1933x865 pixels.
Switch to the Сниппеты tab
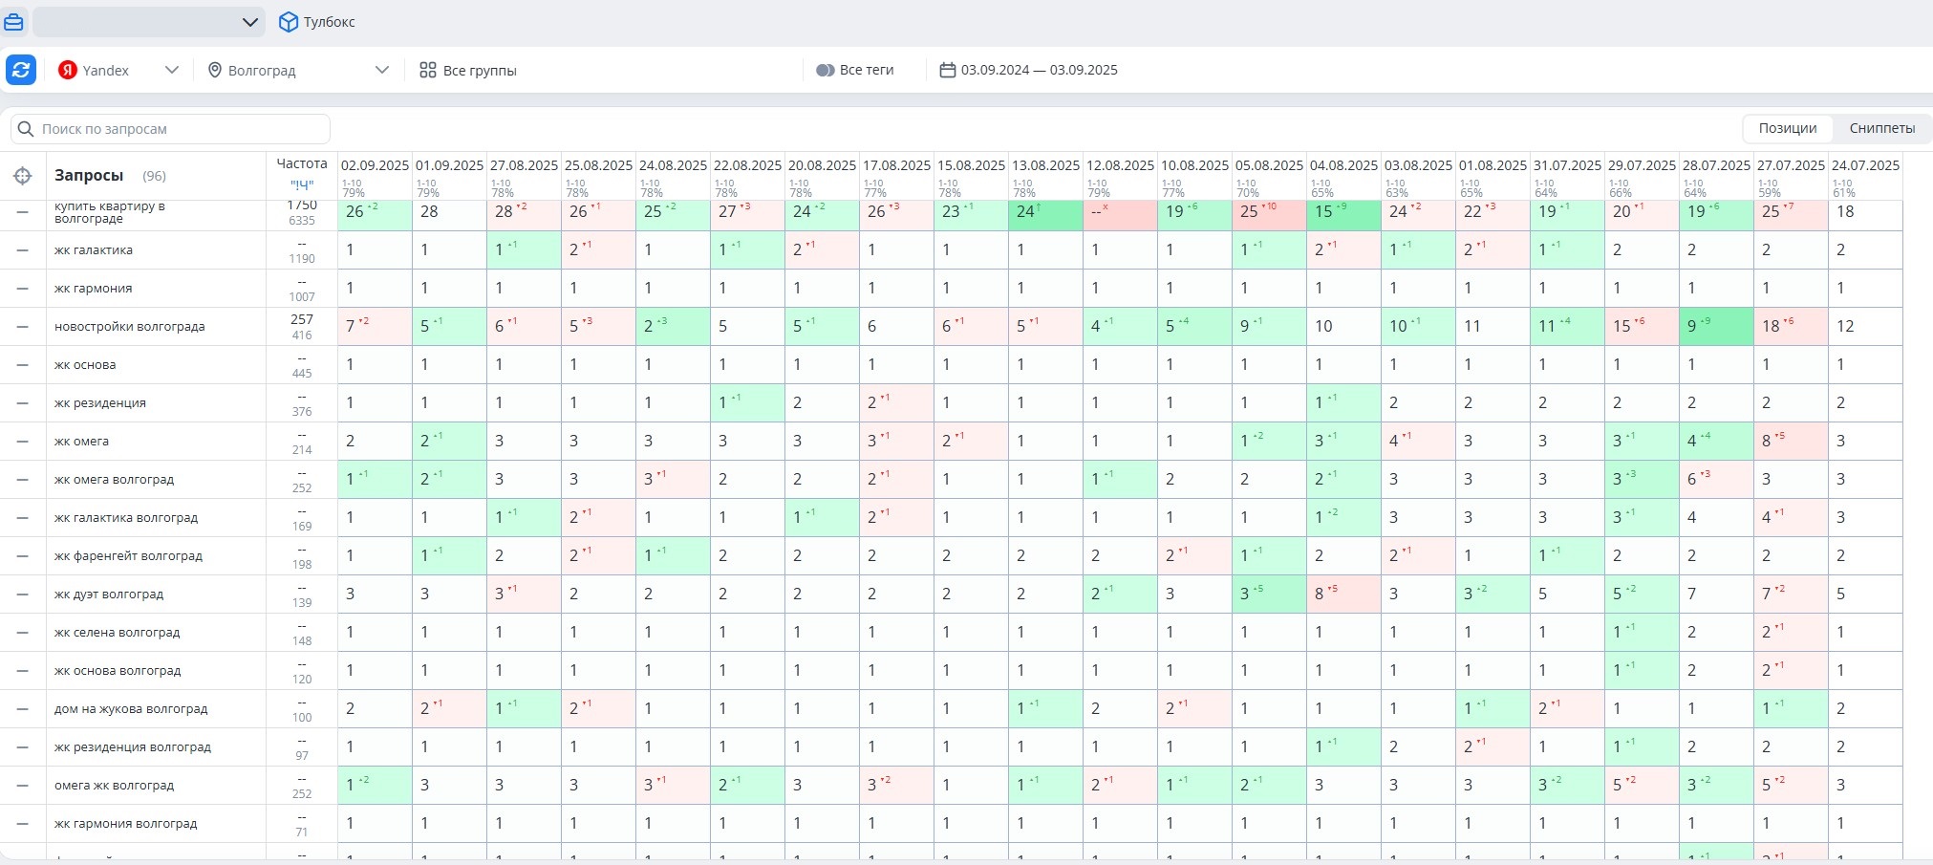[x=1881, y=128]
